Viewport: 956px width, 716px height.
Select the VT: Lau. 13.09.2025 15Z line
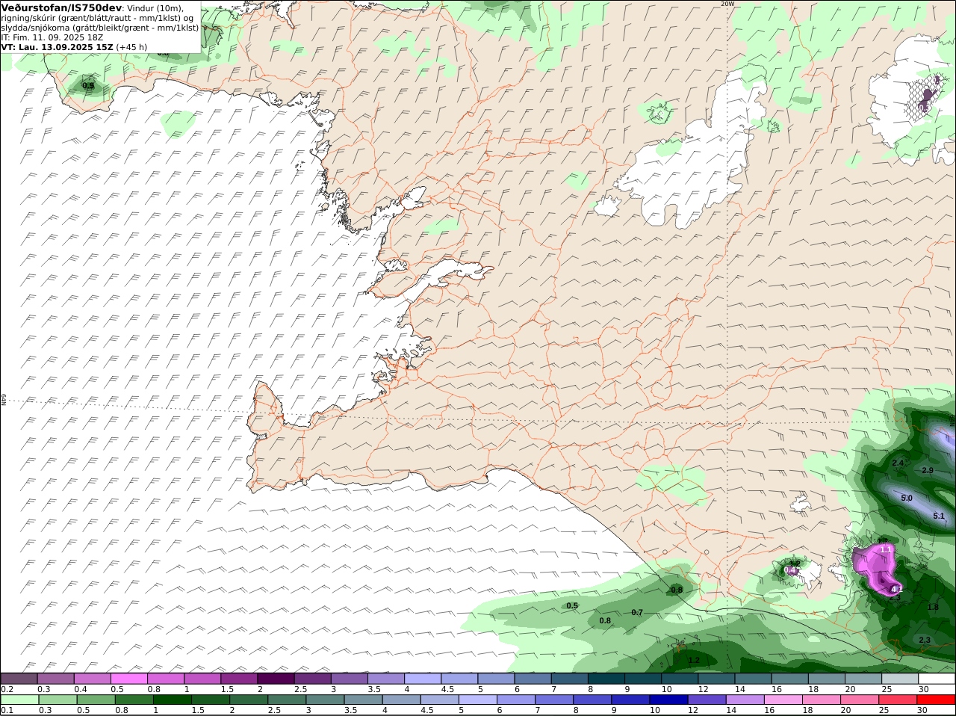click(x=74, y=46)
